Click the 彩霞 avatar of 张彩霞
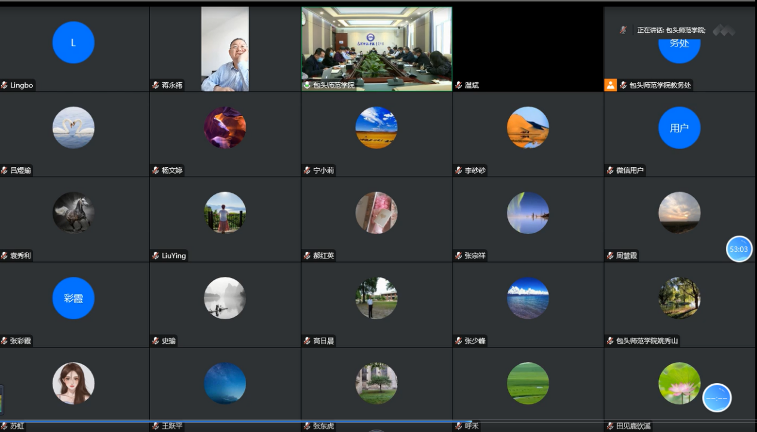 click(73, 298)
